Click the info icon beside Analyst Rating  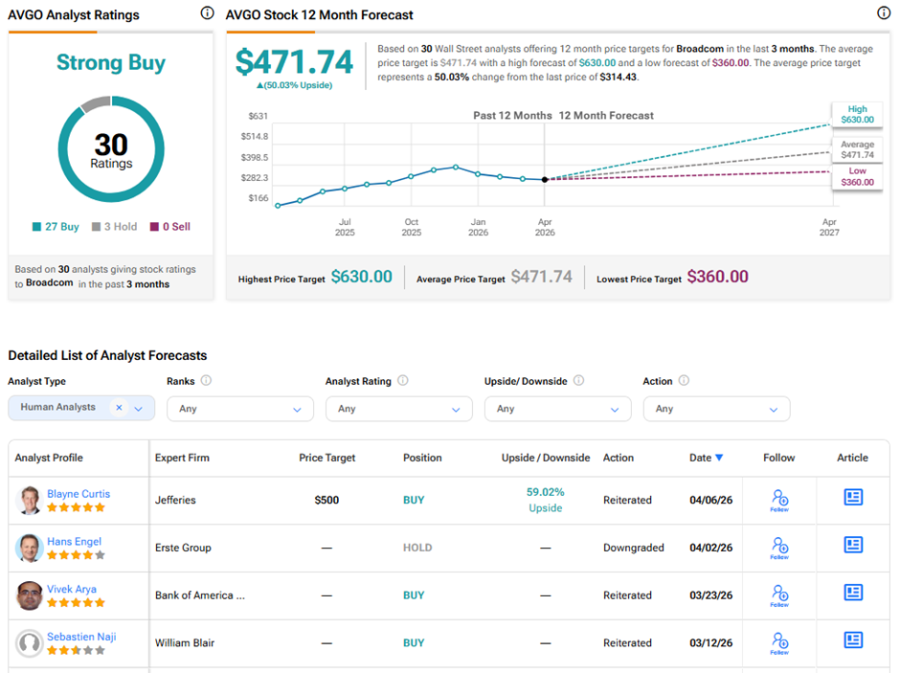pos(403,381)
